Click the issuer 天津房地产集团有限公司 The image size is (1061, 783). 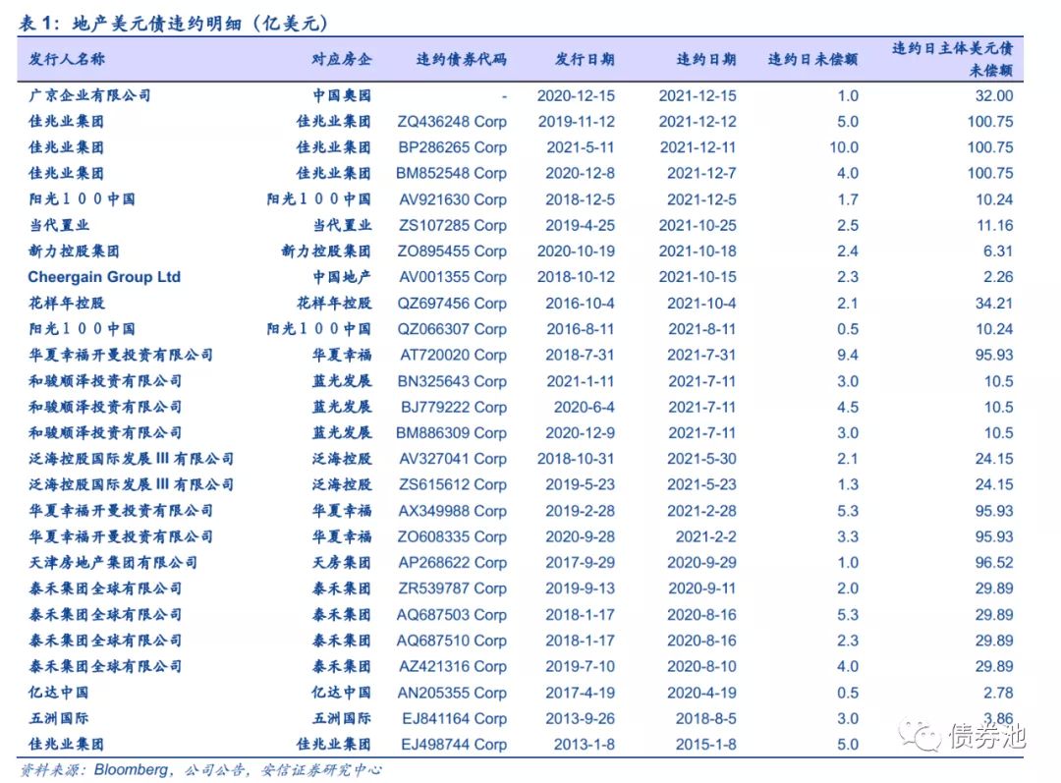click(x=113, y=562)
